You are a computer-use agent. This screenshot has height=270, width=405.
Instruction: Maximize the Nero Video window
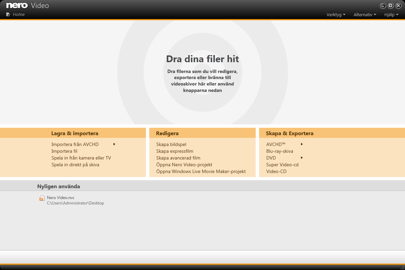(x=391, y=5)
